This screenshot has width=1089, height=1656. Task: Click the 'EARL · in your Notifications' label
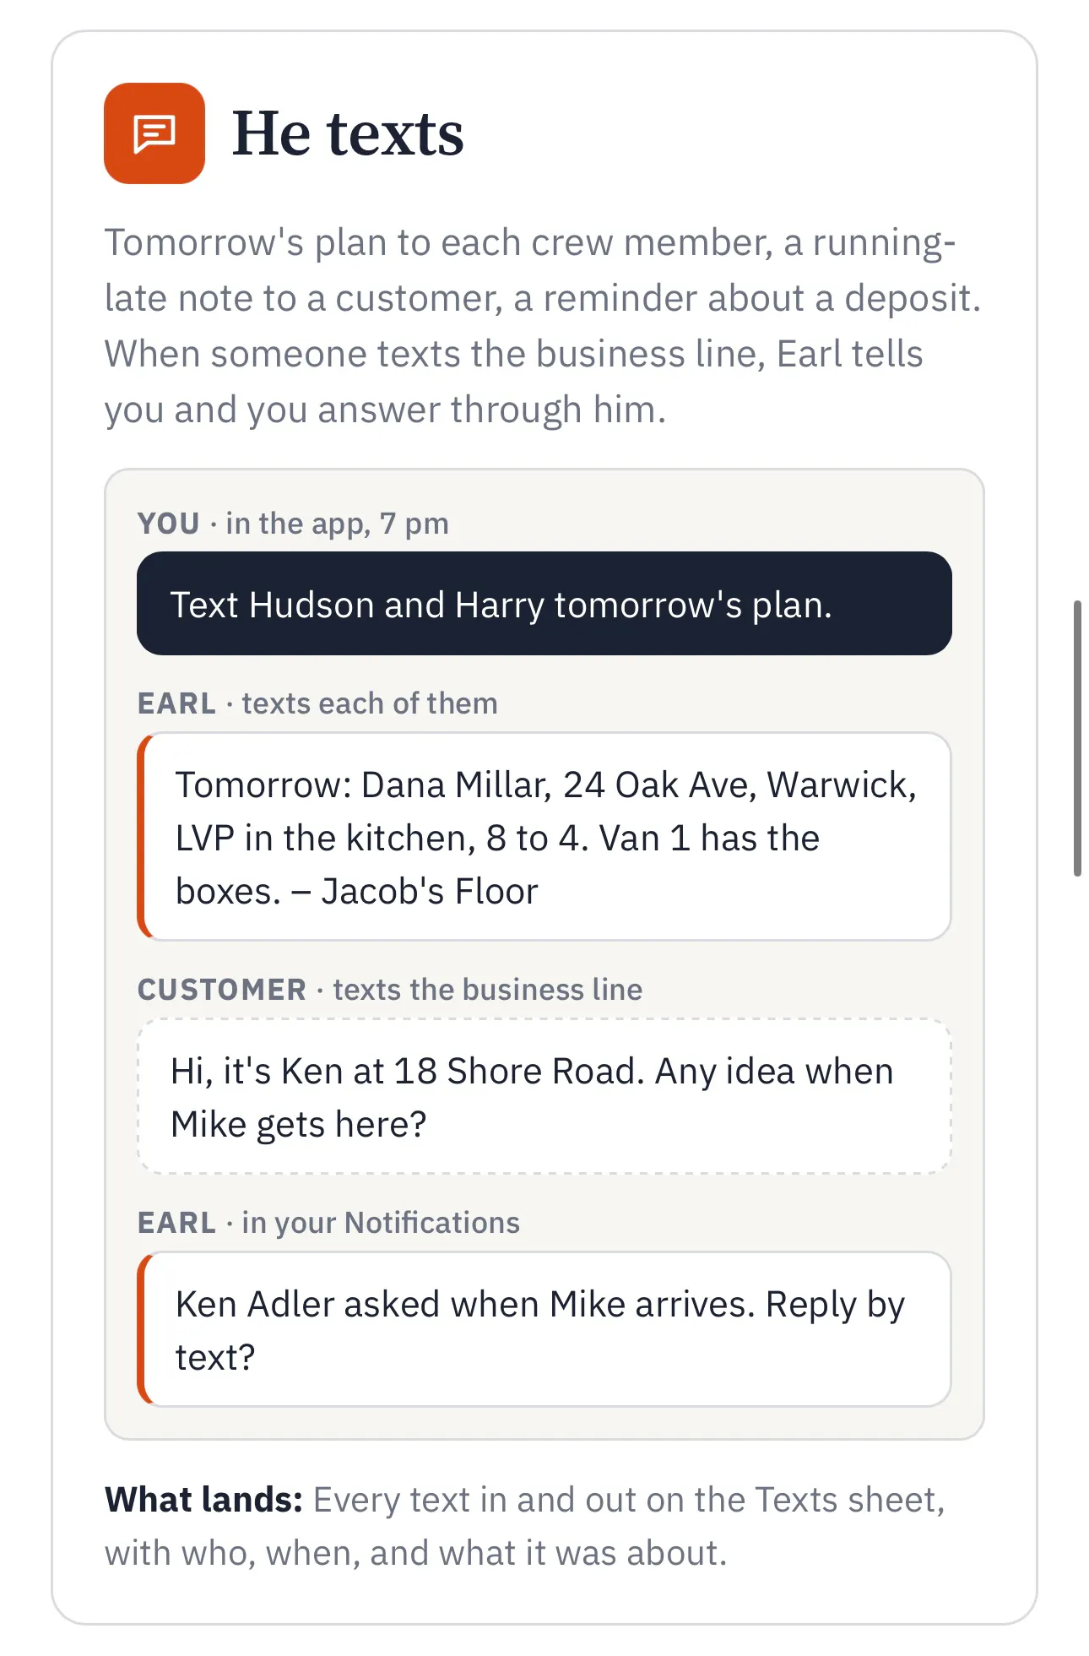[x=328, y=1223]
